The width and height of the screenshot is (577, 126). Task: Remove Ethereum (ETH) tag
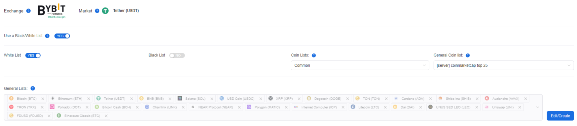(x=89, y=99)
